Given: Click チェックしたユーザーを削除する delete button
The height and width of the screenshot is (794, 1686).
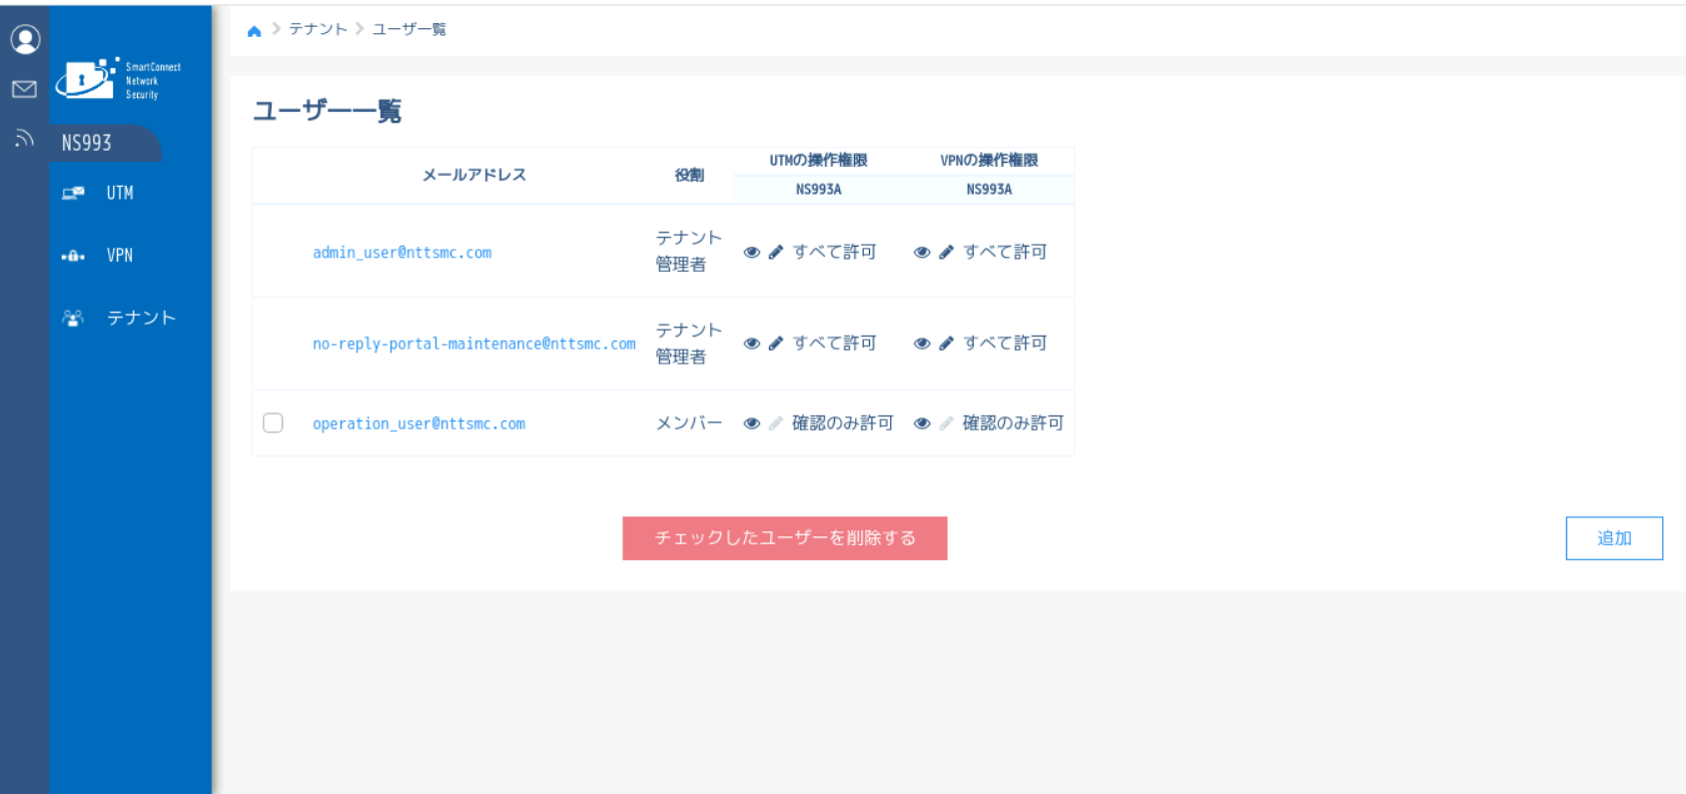Looking at the screenshot, I should coord(785,538).
